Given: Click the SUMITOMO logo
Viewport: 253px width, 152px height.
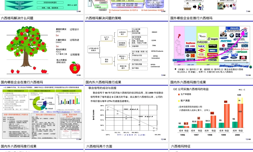Looking at the screenshot, I should (233, 31).
